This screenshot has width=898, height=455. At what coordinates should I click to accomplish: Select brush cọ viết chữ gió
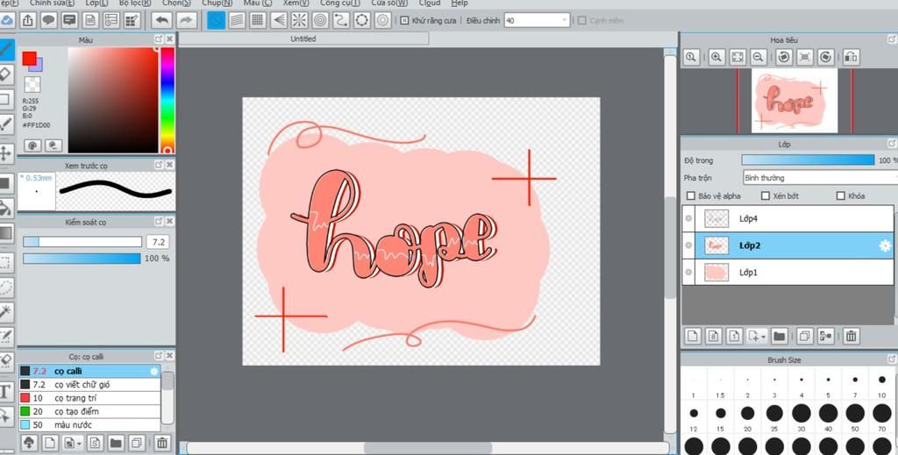coord(90,385)
